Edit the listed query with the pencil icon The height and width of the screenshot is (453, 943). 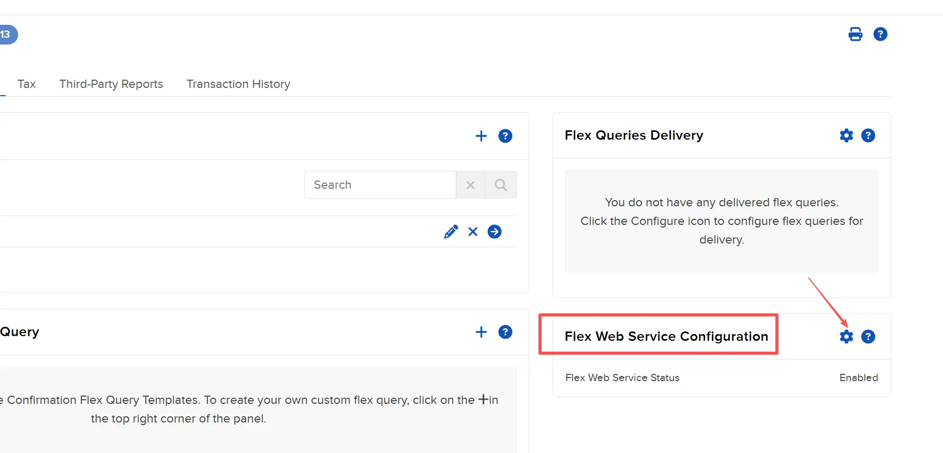pos(451,232)
